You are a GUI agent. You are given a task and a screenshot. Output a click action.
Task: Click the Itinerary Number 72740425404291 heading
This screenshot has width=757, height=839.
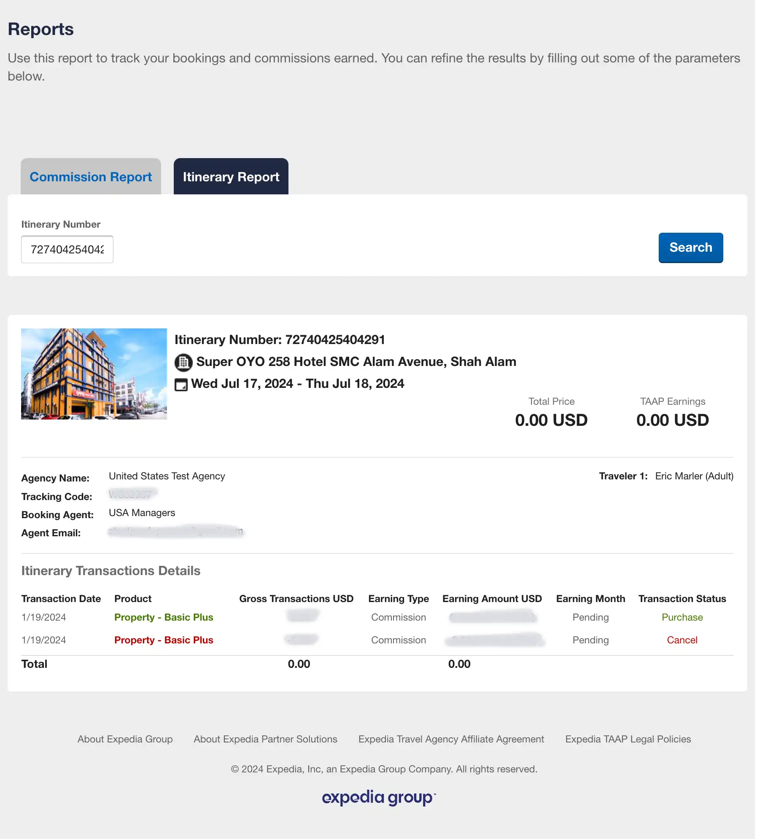(280, 340)
